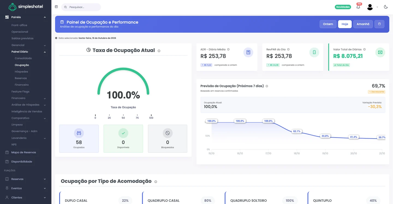Click the Mapa de Reservas calendar icon
393x204 pixels.
(x=7, y=152)
